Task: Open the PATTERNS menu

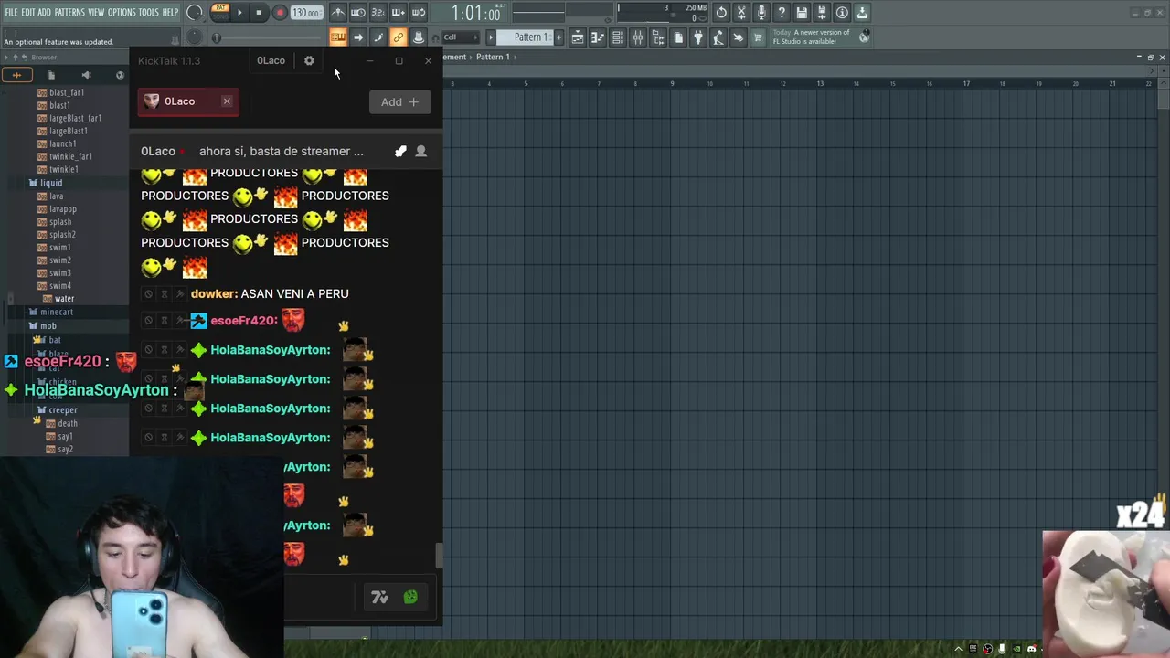Action: (x=69, y=13)
